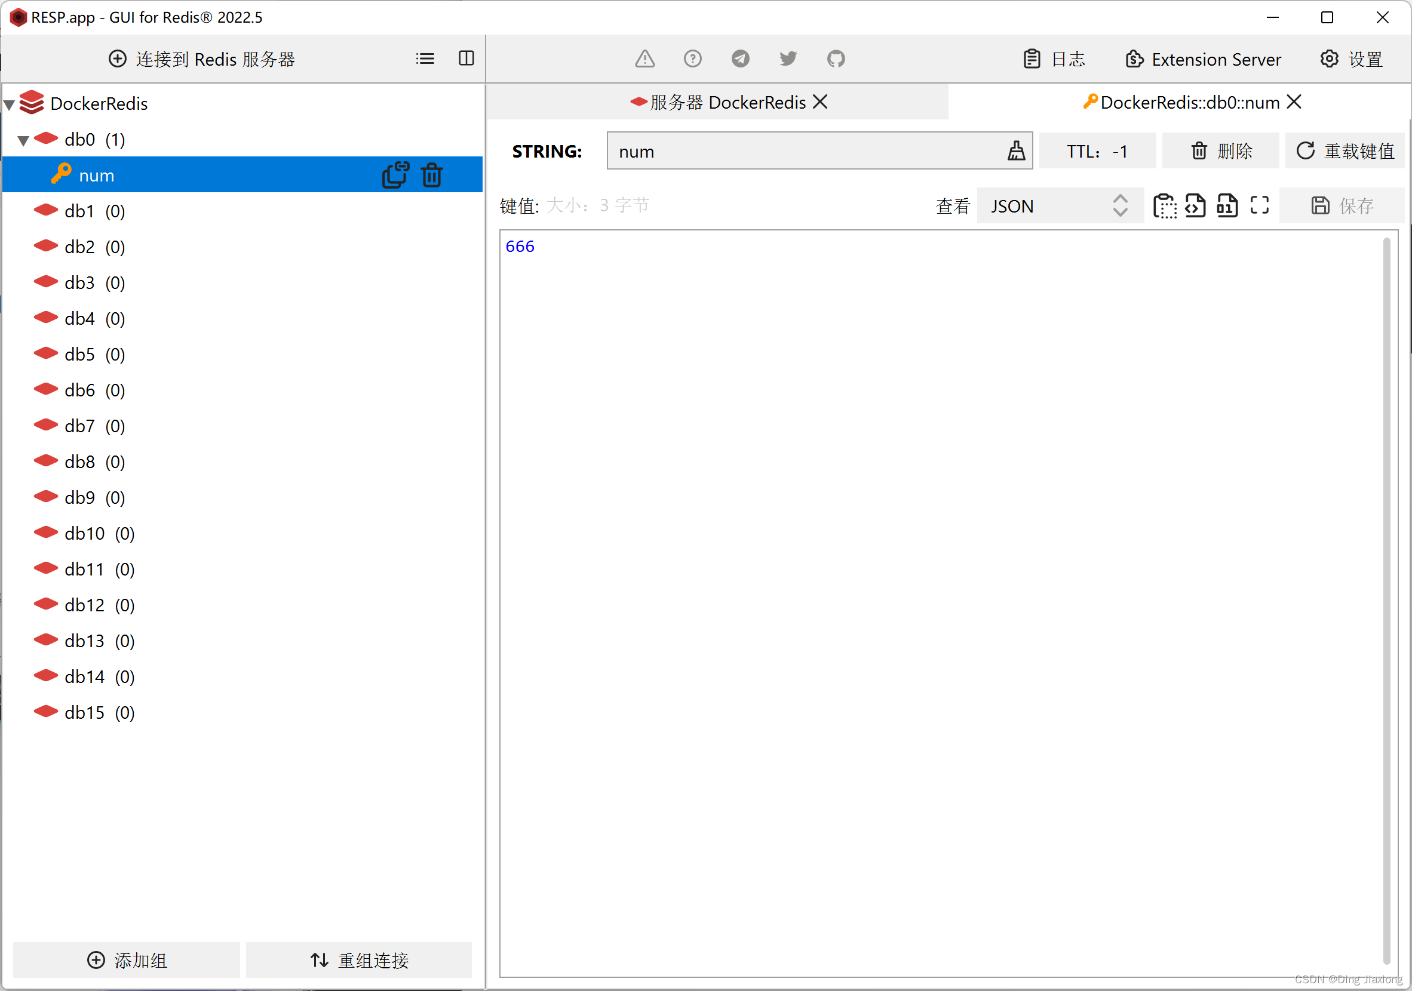This screenshot has height=991, width=1412.
Task: Toggle the split panel layout icon
Action: click(466, 59)
